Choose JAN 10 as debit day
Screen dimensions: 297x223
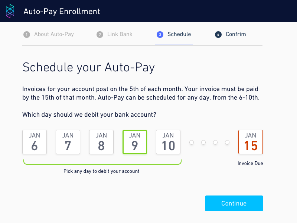point(168,142)
